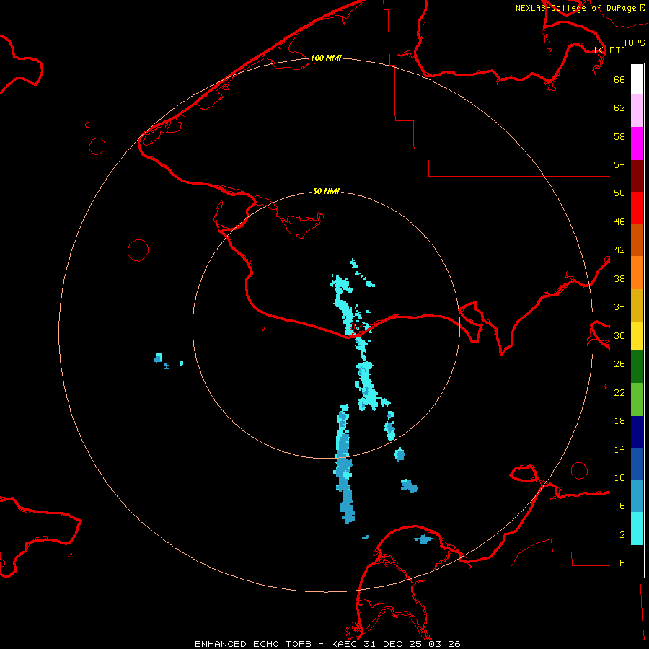Select the light pink legend swatch

click(x=637, y=111)
